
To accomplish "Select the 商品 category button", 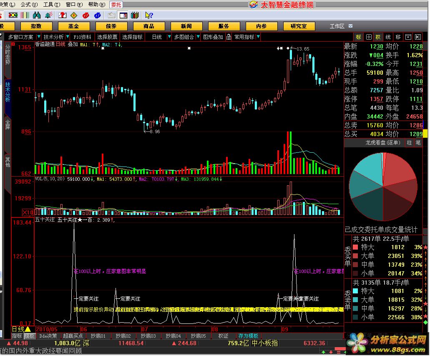I will coord(148,26).
